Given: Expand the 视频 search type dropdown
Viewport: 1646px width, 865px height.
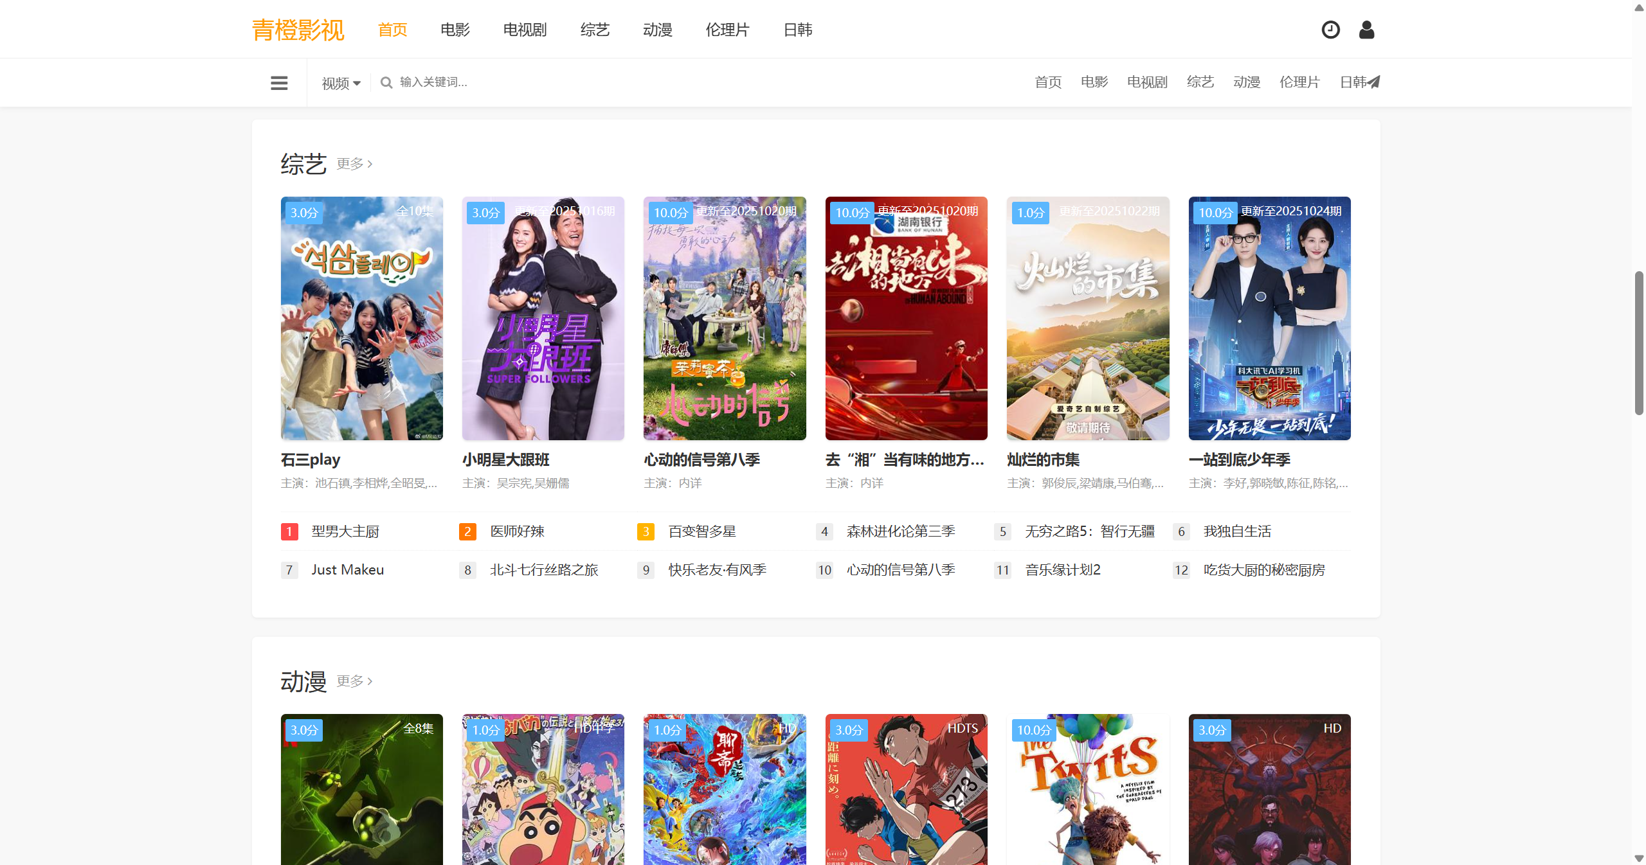Looking at the screenshot, I should (x=341, y=83).
